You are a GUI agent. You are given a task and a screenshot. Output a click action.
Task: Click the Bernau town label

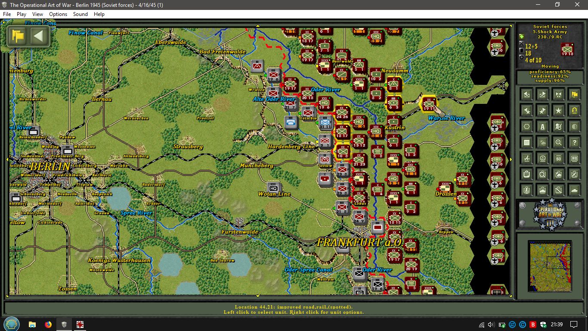coord(102,99)
